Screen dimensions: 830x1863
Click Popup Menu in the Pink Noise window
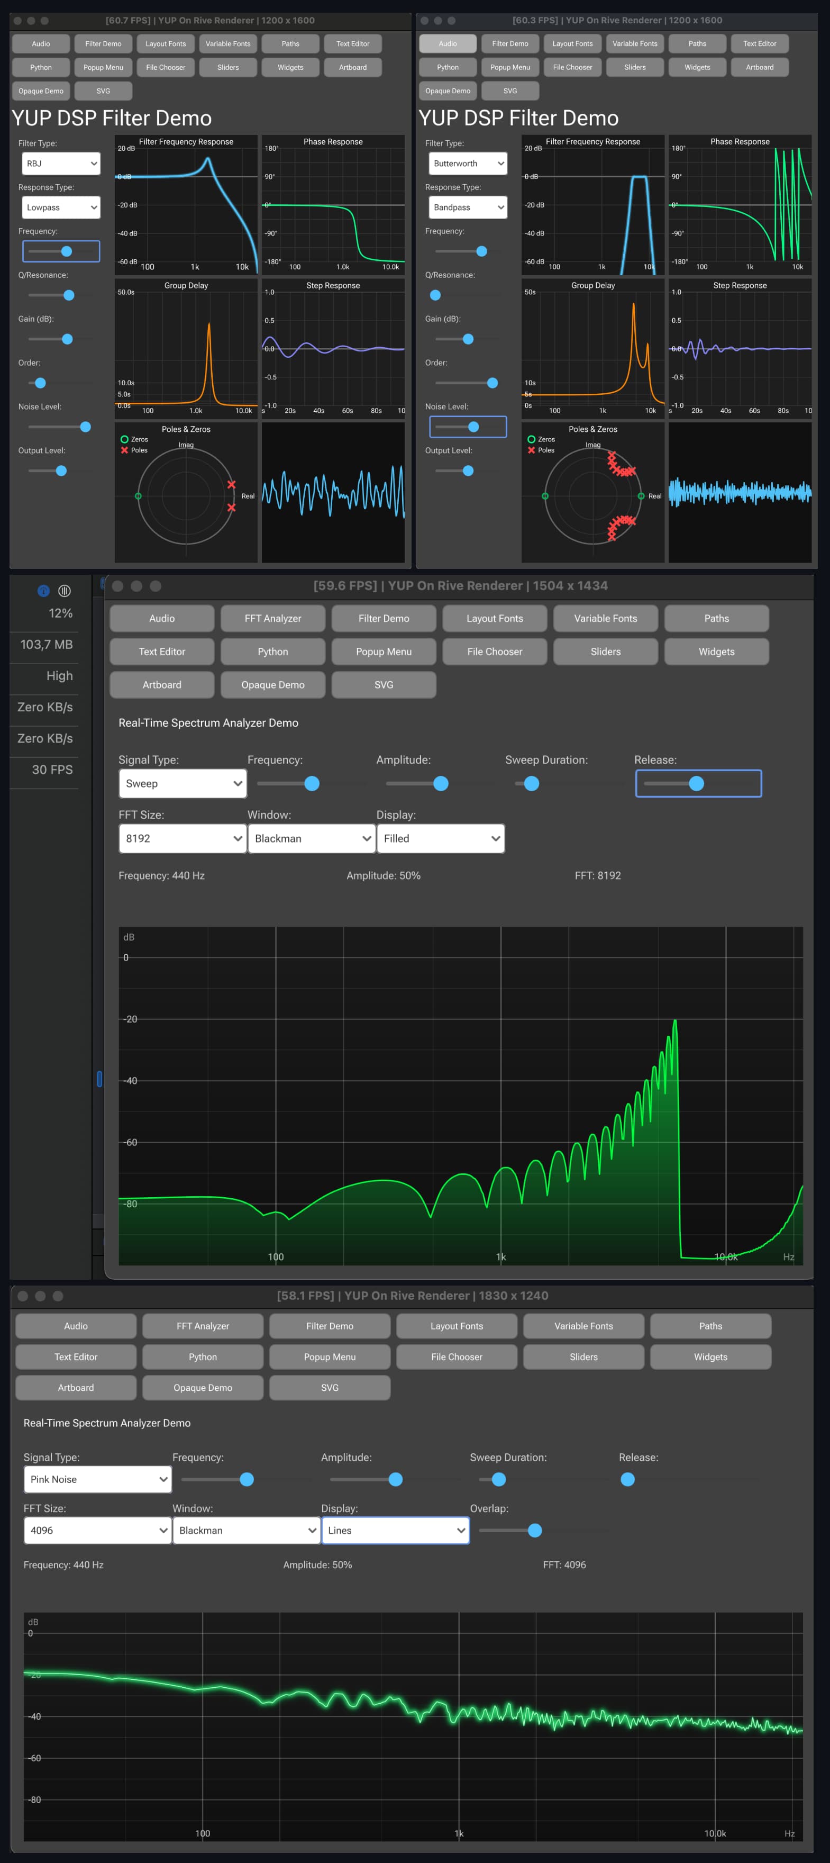[330, 1356]
